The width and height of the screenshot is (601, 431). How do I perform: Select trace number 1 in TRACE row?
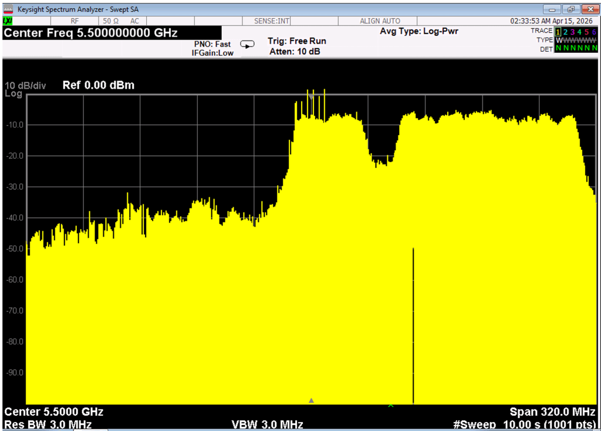pyautogui.click(x=558, y=31)
